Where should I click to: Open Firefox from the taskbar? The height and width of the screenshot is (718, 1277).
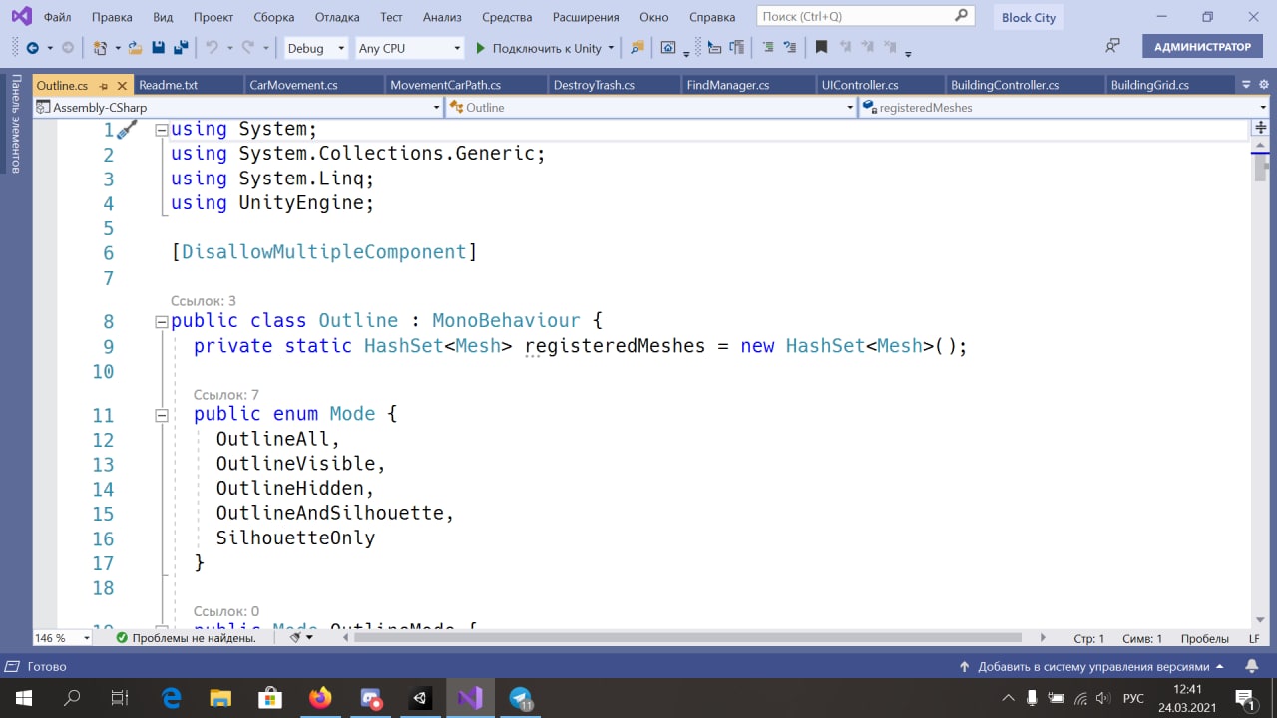pyautogui.click(x=320, y=698)
